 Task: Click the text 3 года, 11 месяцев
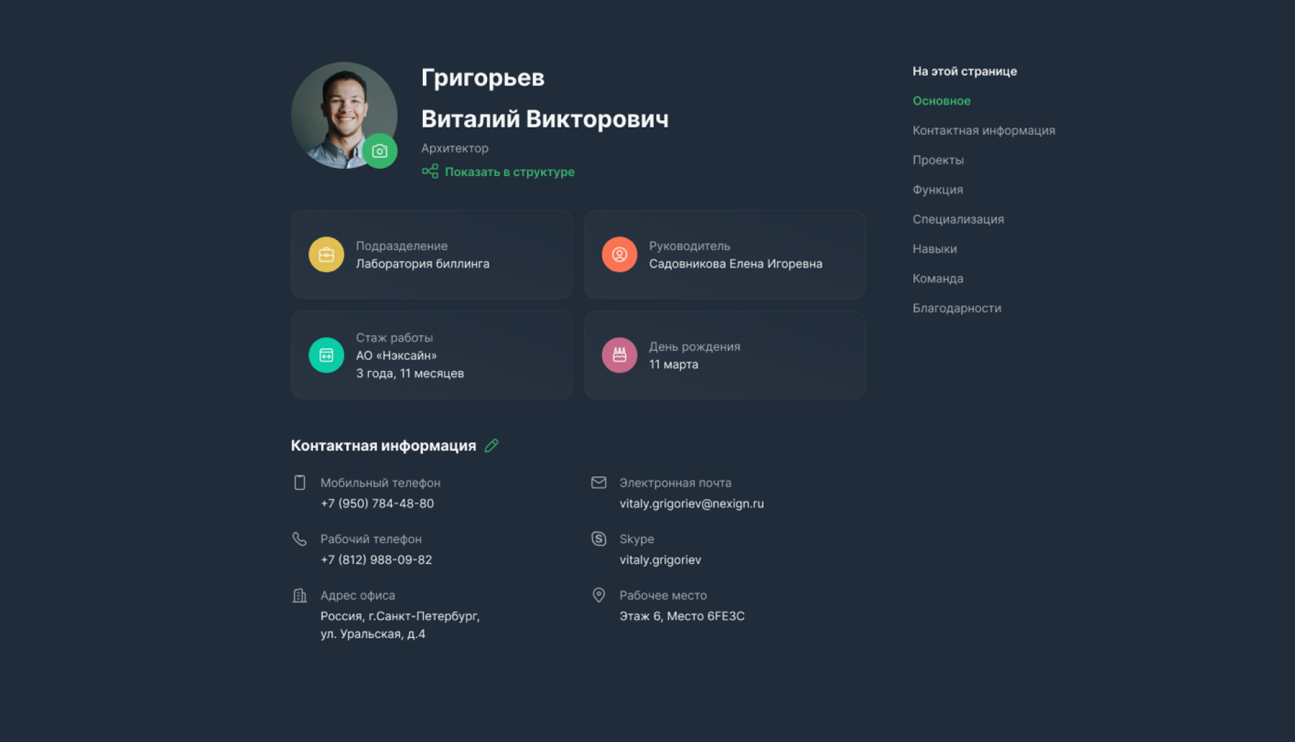(410, 373)
